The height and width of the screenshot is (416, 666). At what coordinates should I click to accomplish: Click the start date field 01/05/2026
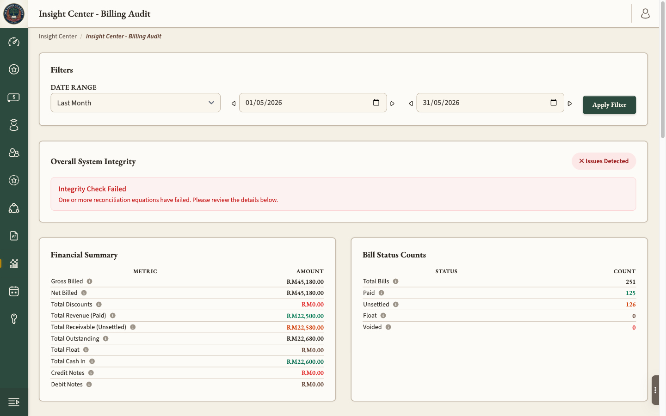click(313, 103)
